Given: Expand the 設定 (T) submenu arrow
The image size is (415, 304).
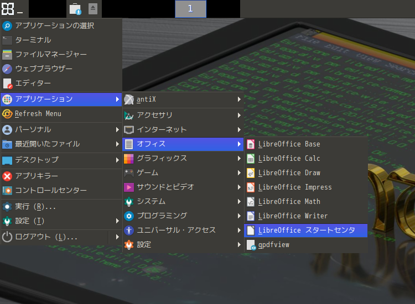Looking at the screenshot, I should tap(117, 221).
